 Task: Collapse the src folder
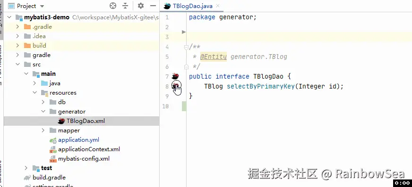click(17, 65)
